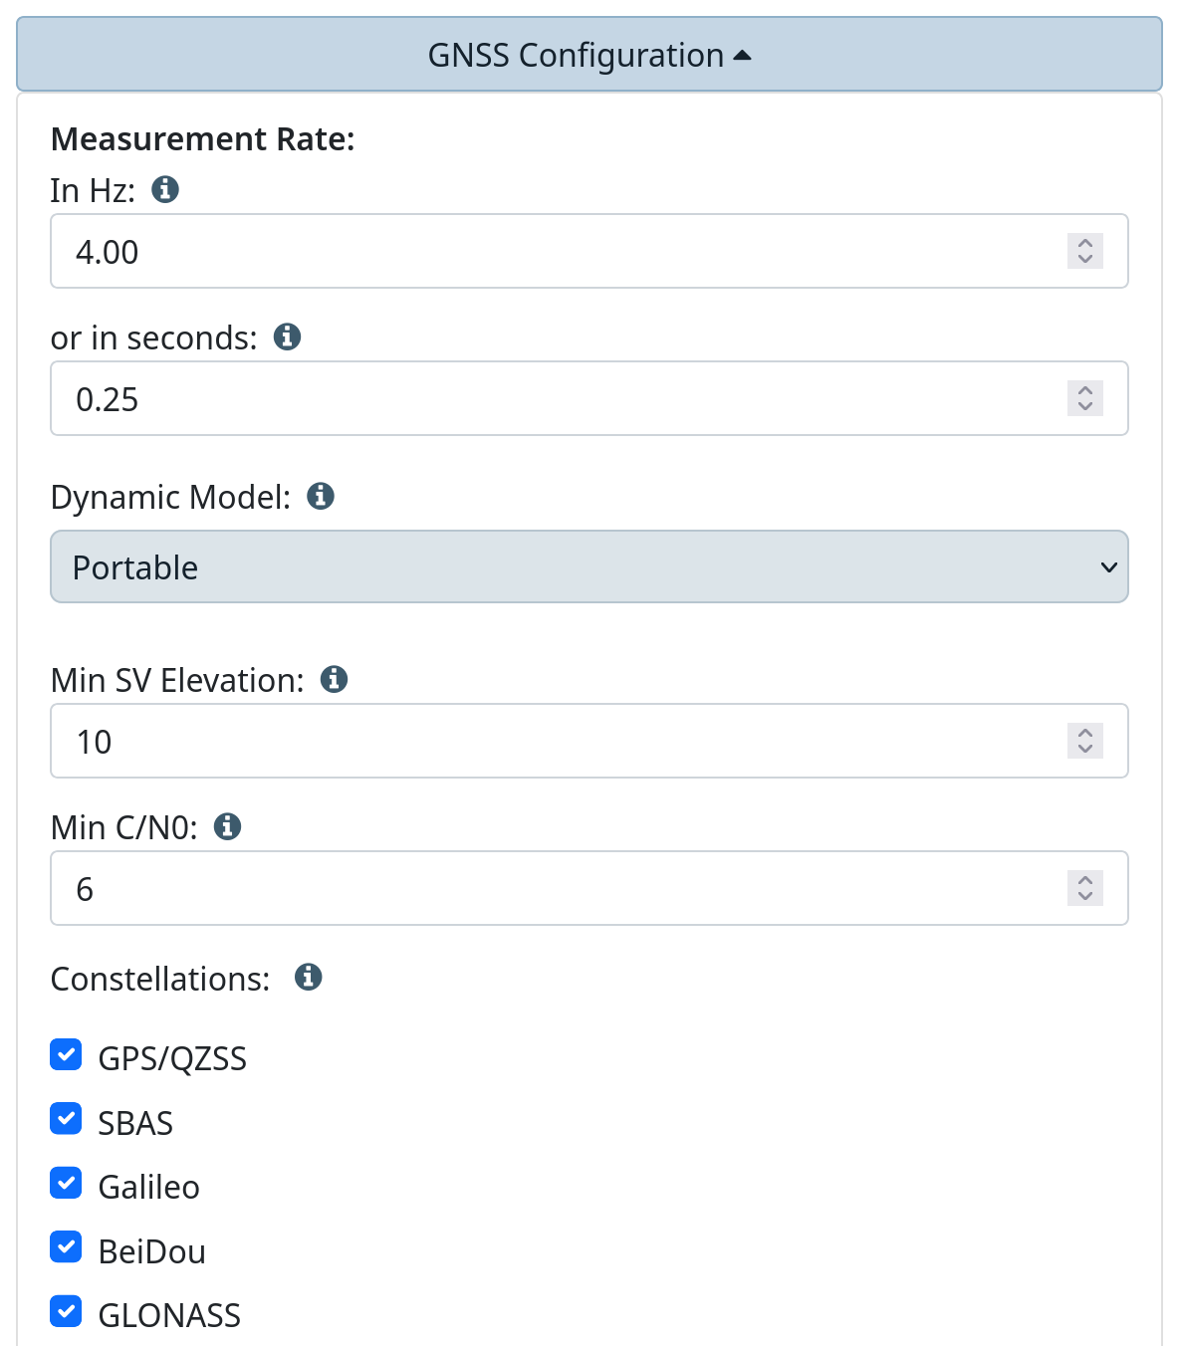
Task: Click the seconds field spinner arrows
Action: (1085, 398)
